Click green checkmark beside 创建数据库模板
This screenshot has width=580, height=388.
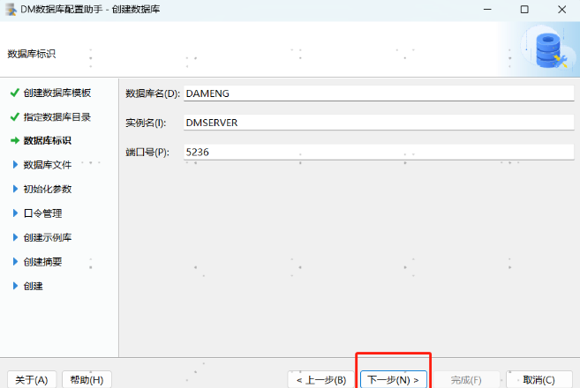coord(14,93)
